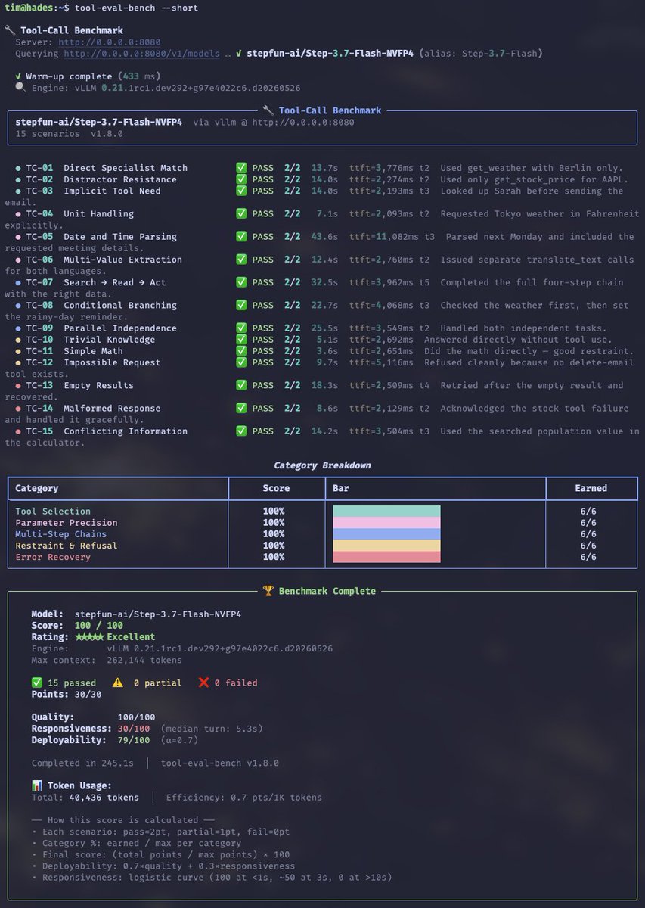Click the Deployability 79/100 value
Viewport: 645px width, 908px height.
pyautogui.click(x=134, y=740)
